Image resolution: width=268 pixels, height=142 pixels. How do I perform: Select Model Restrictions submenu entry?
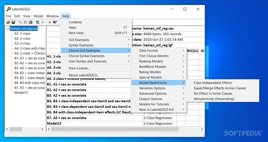159,83
